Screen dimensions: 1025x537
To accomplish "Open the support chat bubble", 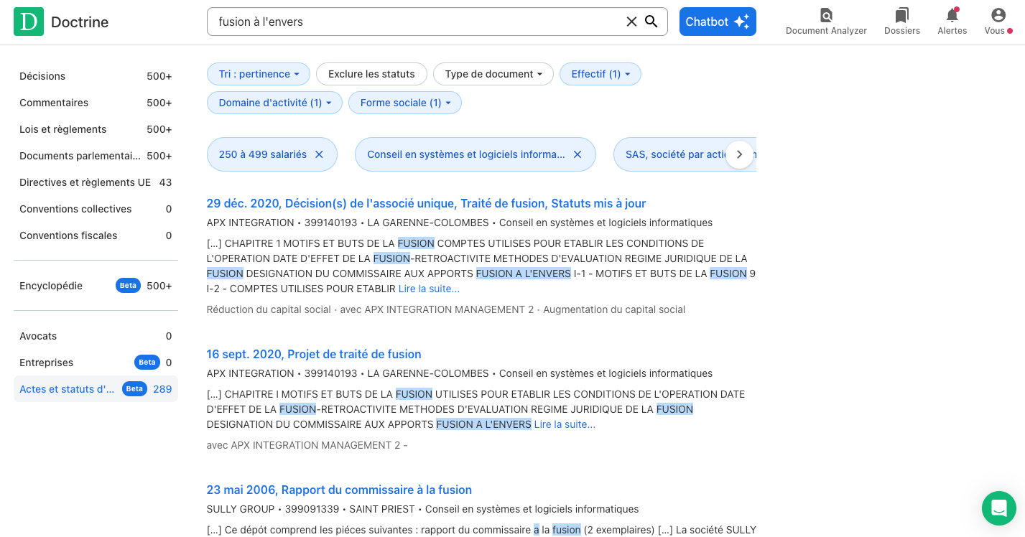I will tap(998, 508).
